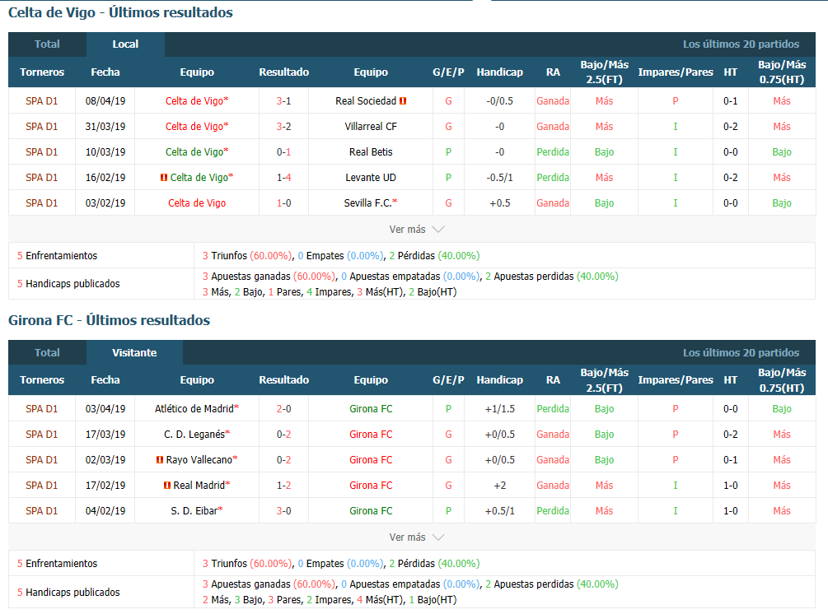Viewport: 828px width, 614px height.
Task: Click the 1-2 Real Madrid result
Action: tap(283, 486)
